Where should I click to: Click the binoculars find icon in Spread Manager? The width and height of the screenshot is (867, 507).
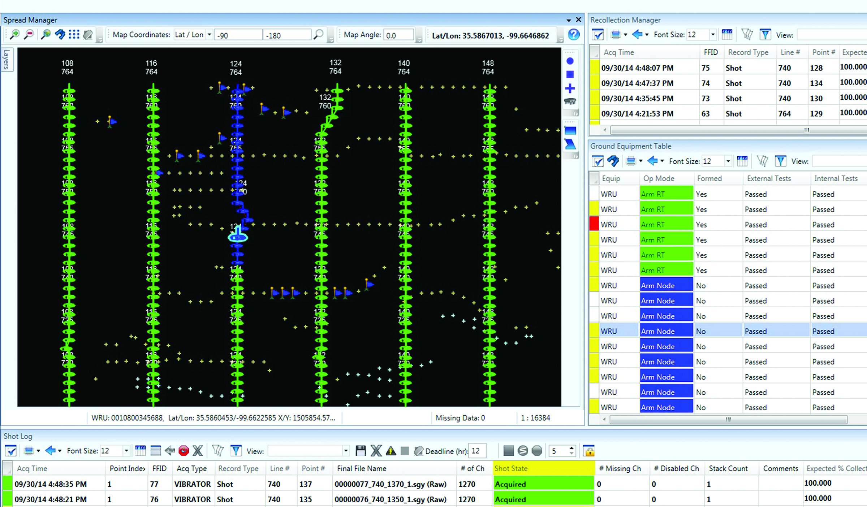(x=60, y=35)
